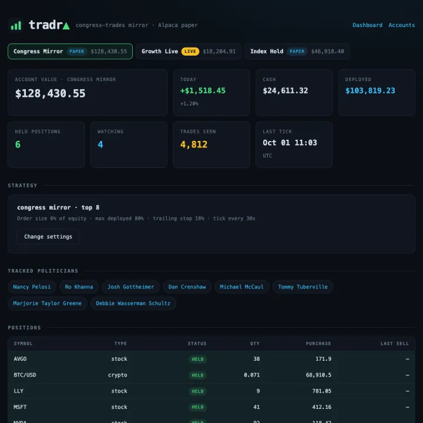Click the LLY purchase price 781.05

(x=321, y=391)
